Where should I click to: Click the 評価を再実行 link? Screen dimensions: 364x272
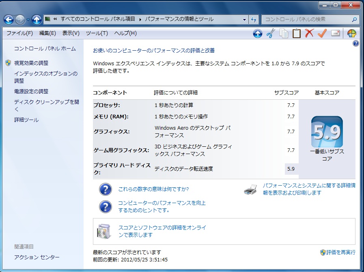tap(340, 252)
